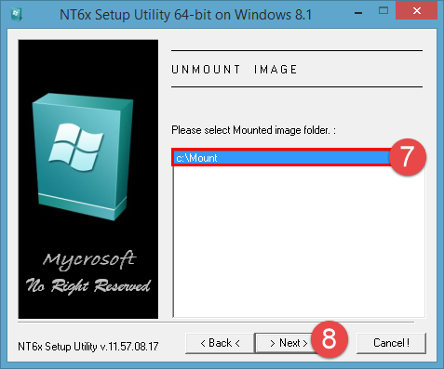The height and width of the screenshot is (369, 444).
Task: Click the 'Please select Mounted image folder' label
Action: (253, 130)
